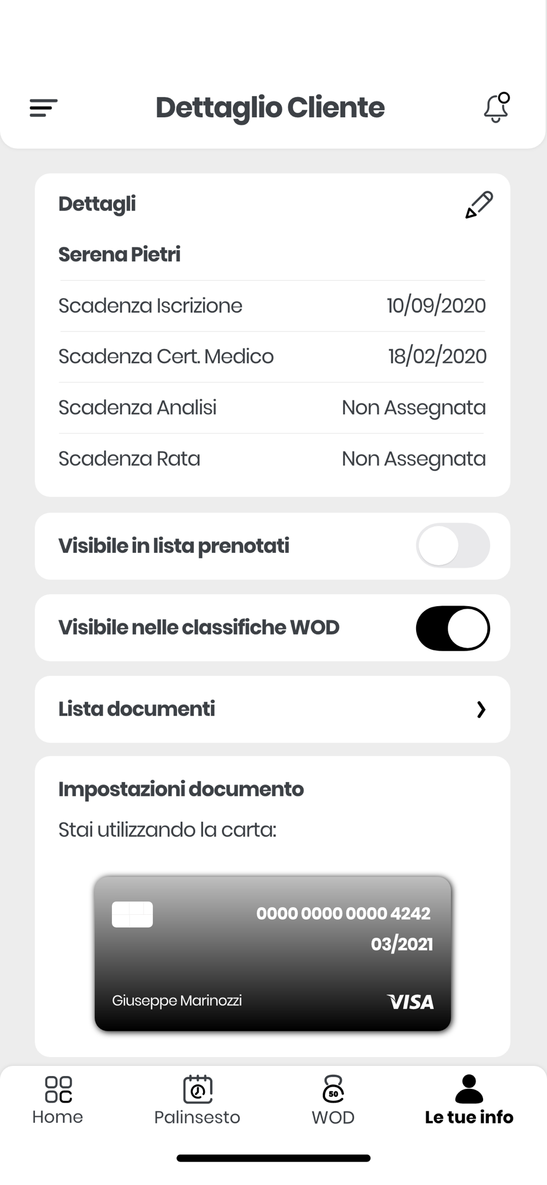
Task: Tap the WOD kettlebell icon
Action: (x=333, y=1089)
